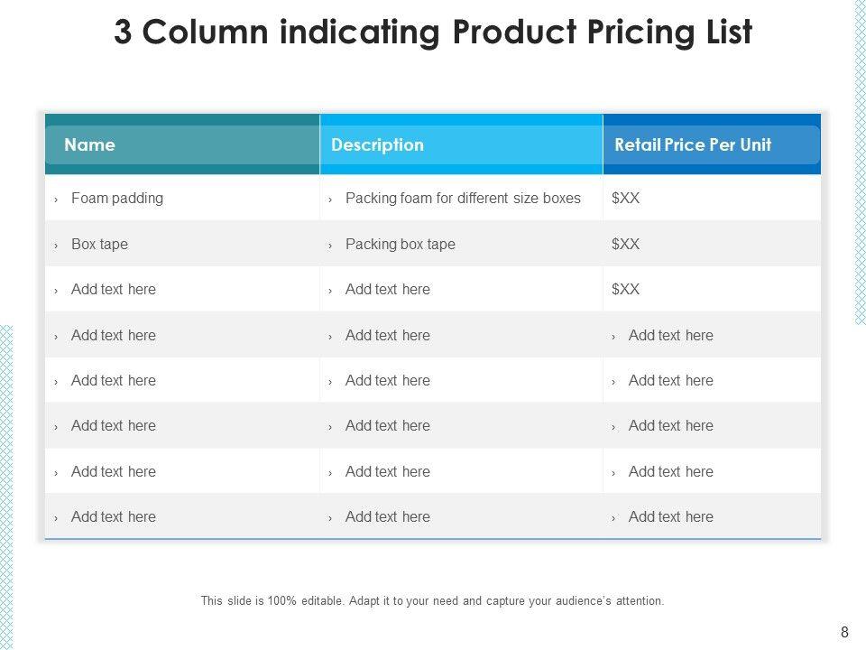Click the Packing foam for different size boxes text
This screenshot has height=650, width=866.
click(x=463, y=198)
